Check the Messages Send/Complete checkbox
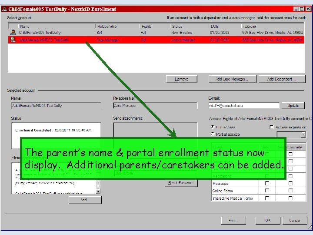Viewport: 313px width, 235px height. (291, 183)
